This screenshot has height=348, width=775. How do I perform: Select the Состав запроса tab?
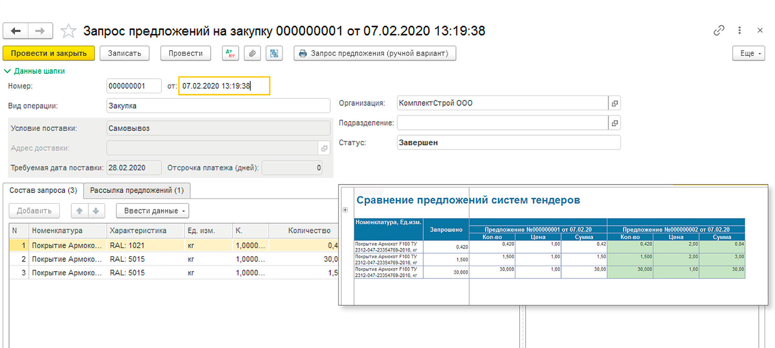coord(43,190)
